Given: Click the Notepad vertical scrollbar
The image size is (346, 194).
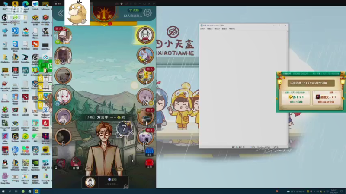Looking at the screenshot, I should 288,88.
